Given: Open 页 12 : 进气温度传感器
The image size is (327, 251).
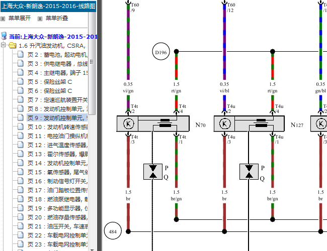Looking at the screenshot, I should tap(57, 145).
